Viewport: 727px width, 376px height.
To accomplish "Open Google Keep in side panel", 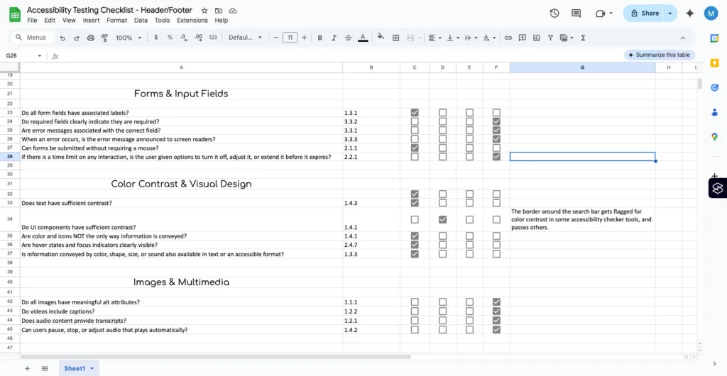I will (x=714, y=62).
